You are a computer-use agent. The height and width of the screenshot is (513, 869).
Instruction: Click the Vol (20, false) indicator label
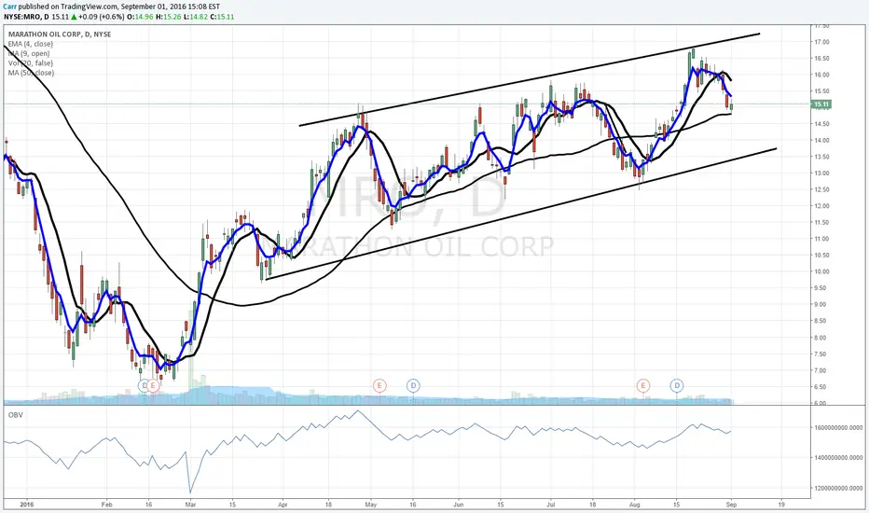(31, 63)
